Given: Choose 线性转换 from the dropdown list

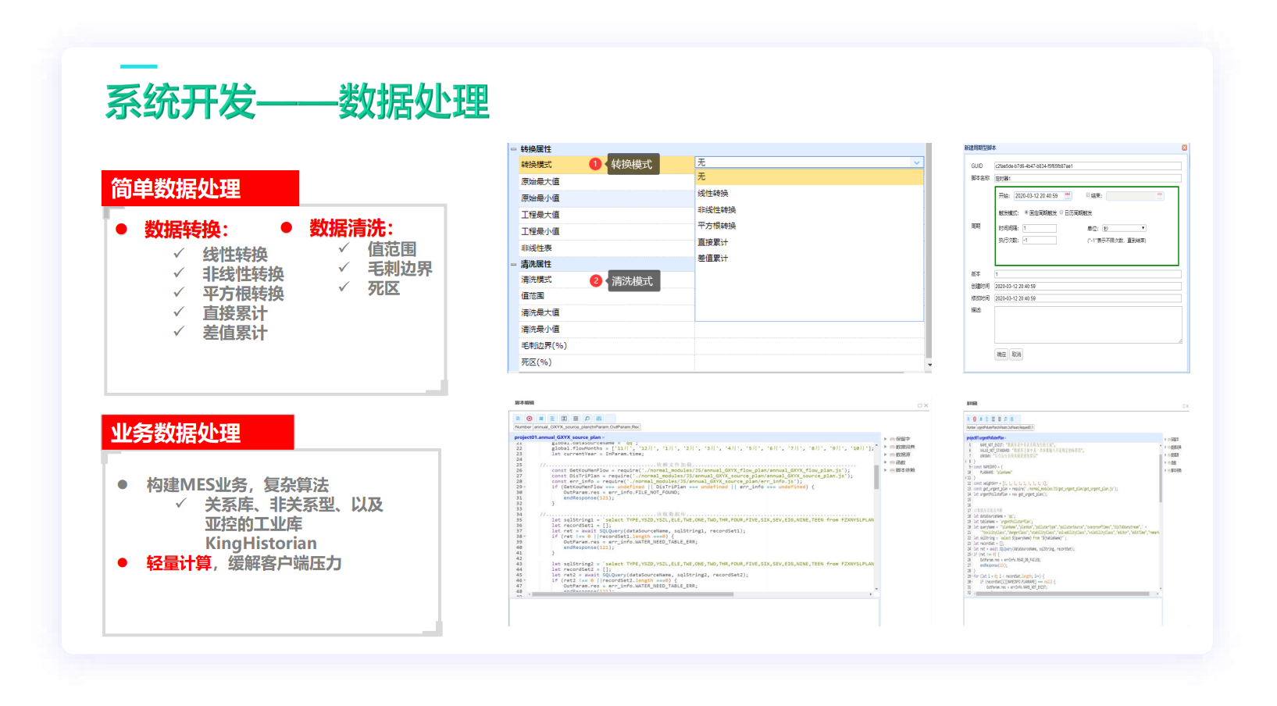Looking at the screenshot, I should [712, 193].
